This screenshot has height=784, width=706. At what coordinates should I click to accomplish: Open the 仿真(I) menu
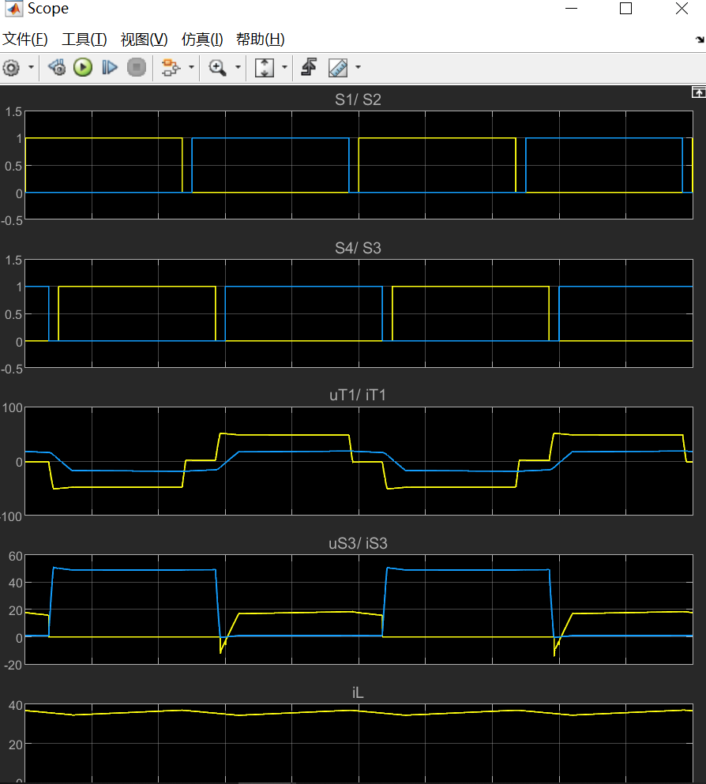click(x=202, y=39)
